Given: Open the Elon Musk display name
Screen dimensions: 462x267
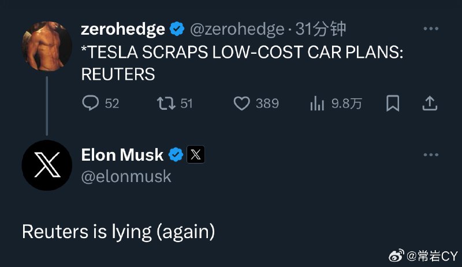Looking at the screenshot, I should click(x=122, y=155).
